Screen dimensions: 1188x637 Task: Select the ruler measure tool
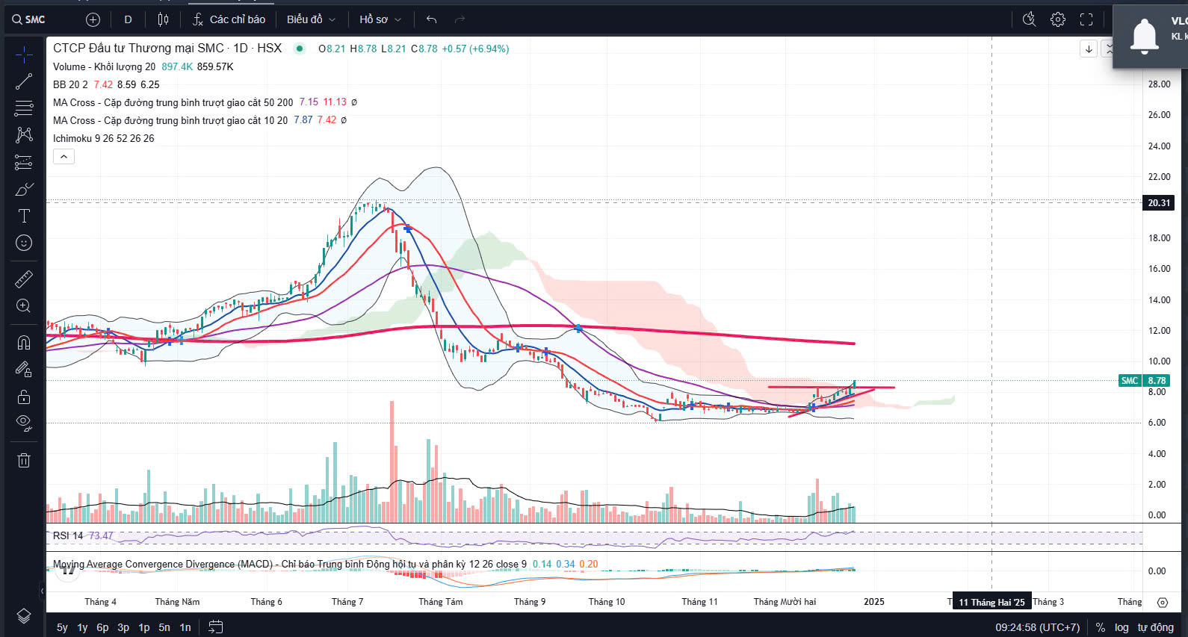[24, 279]
